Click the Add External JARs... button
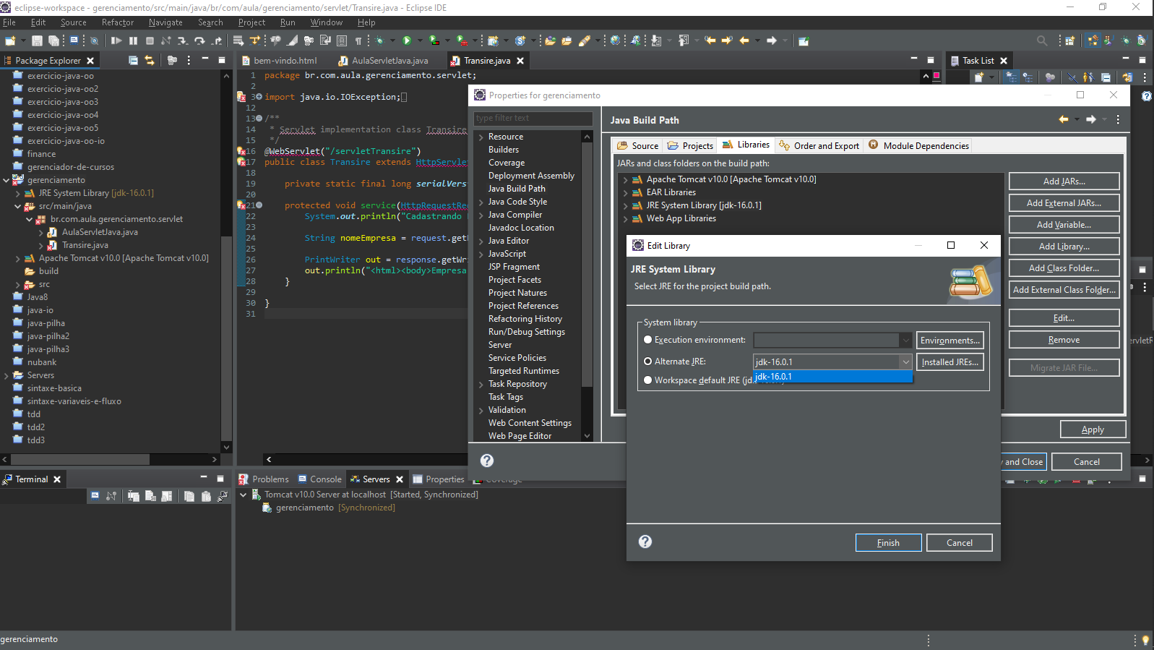 tap(1064, 203)
